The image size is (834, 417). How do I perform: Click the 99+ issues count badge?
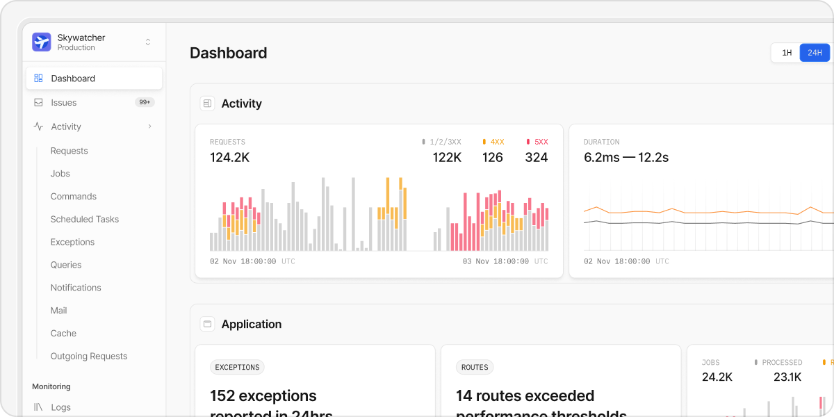145,102
